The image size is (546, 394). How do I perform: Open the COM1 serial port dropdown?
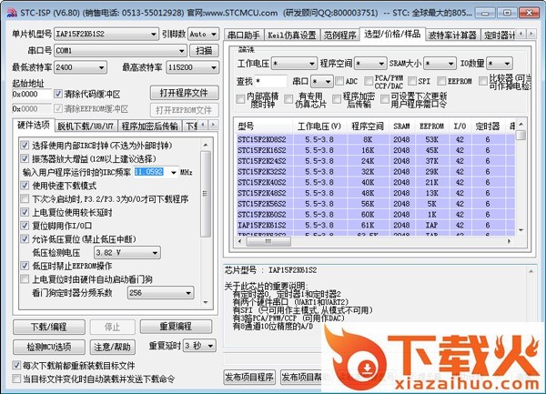point(120,50)
